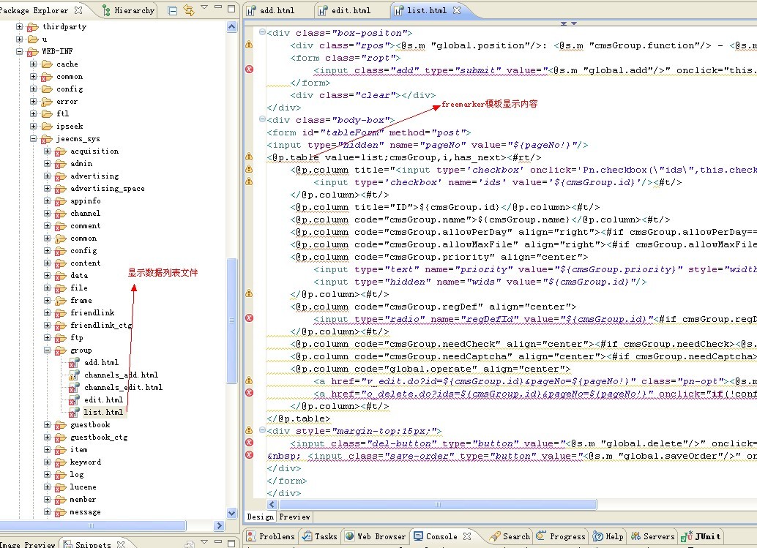Select channels_edit.html file in tree
This screenshot has width=757, height=548.
pos(123,387)
